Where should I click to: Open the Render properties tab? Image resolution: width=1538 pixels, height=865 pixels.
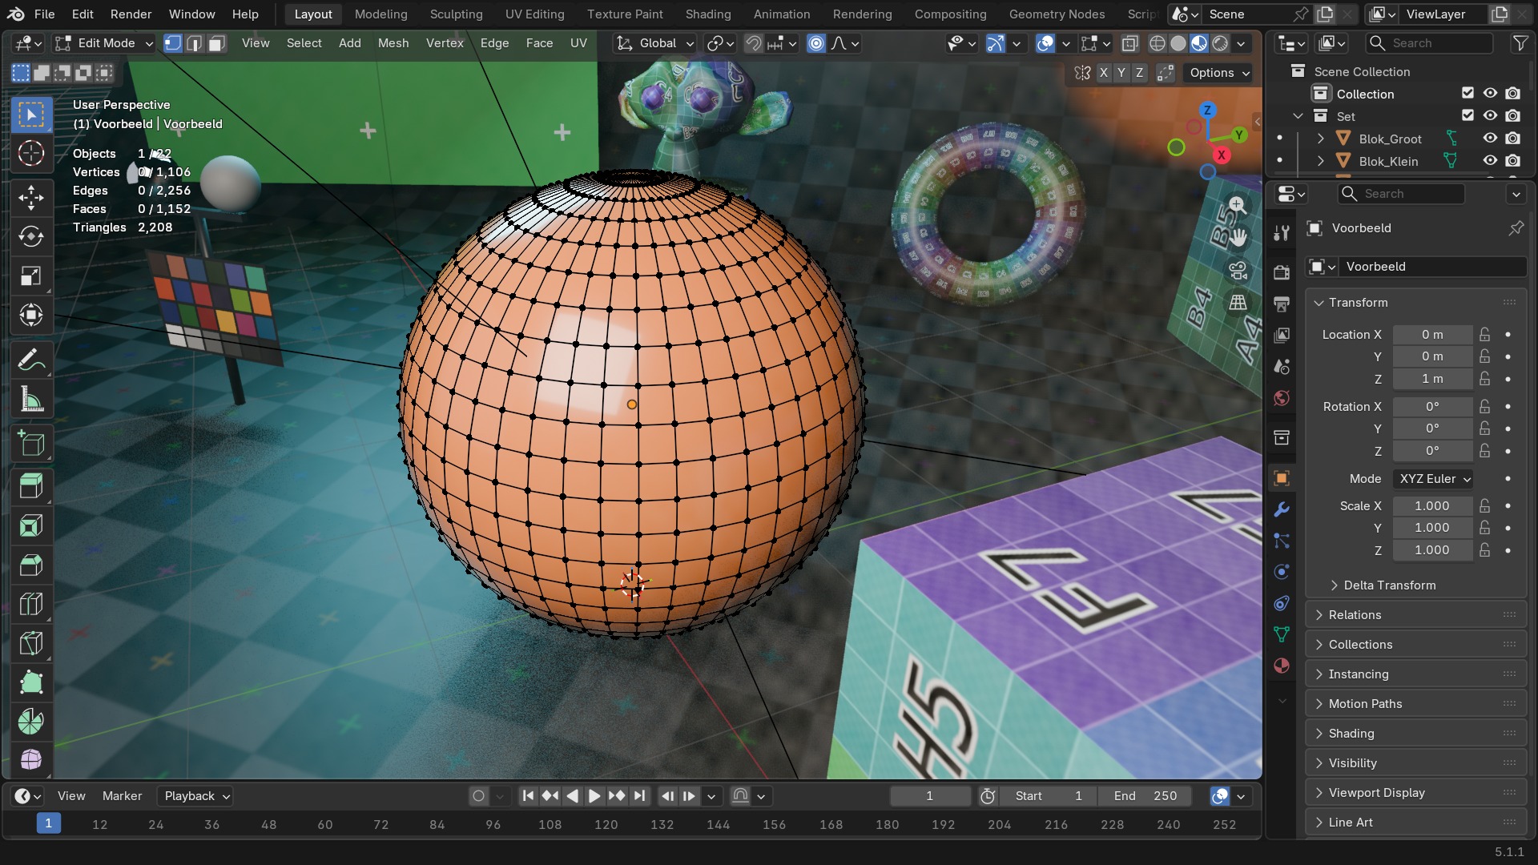[x=1282, y=273]
